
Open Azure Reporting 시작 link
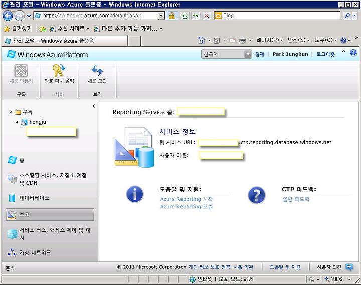click(x=186, y=199)
